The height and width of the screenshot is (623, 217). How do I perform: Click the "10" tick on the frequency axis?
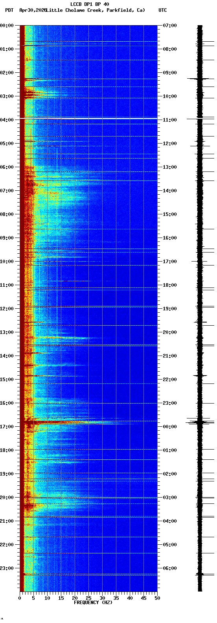tap(47, 598)
